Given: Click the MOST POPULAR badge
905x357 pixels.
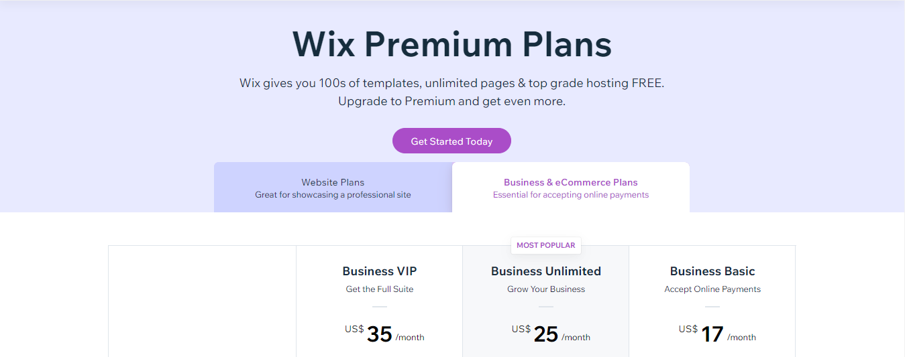Looking at the screenshot, I should pos(545,245).
